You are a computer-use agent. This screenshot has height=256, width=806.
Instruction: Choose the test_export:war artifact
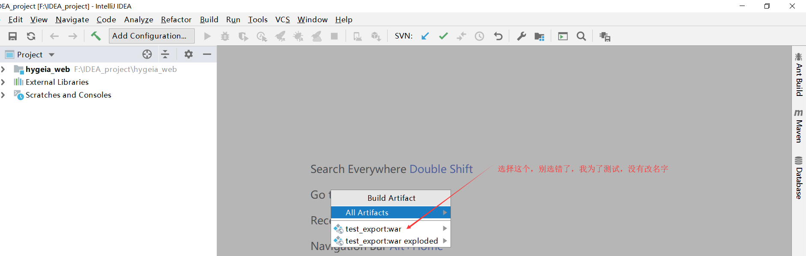tap(391, 229)
